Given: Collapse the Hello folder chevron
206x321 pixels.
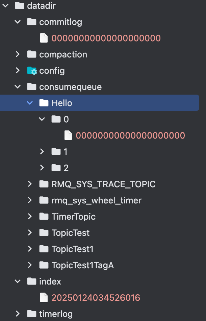Looking at the screenshot, I should click(30, 103).
